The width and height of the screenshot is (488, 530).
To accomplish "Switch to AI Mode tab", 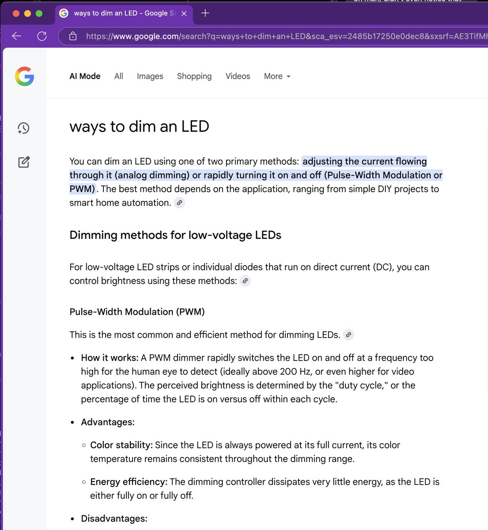I will [85, 76].
